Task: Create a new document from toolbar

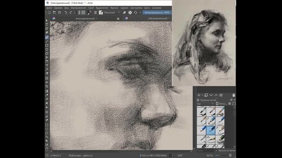Action: click(x=49, y=13)
